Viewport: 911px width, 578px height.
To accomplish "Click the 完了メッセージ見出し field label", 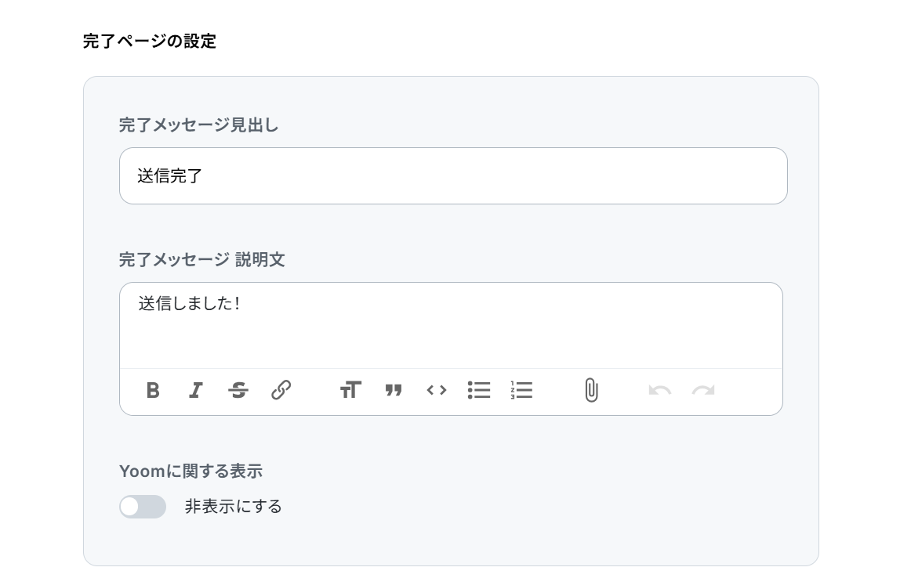I will (198, 125).
